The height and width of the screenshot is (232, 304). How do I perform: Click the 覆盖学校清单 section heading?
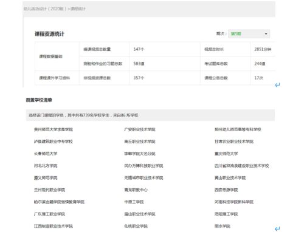[x=39, y=100]
